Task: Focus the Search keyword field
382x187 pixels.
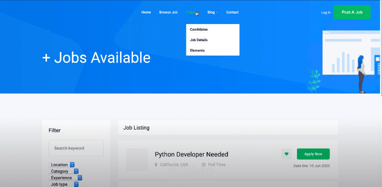Action: pos(76,148)
